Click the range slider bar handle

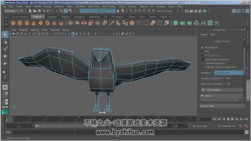pos(37,126)
